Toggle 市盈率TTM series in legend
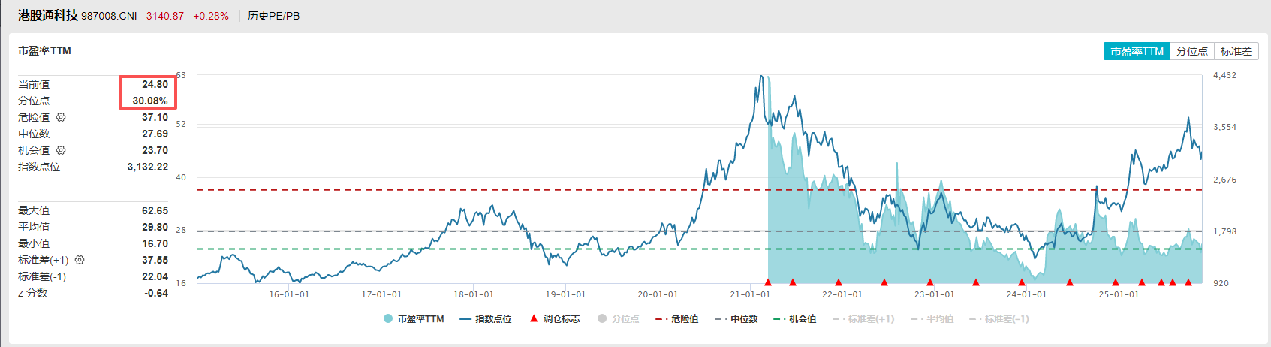This screenshot has height=347, width=1271. coord(414,319)
